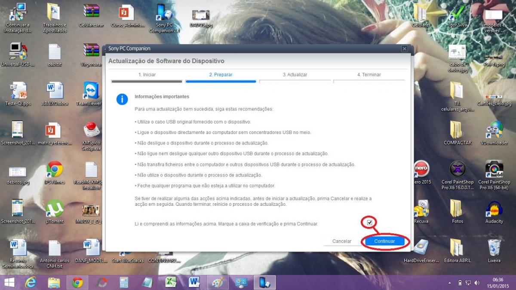Viewport: 516px width, 290px height.
Task: Select the Igor Silva desktop icon
Action: pyautogui.click(x=458, y=16)
